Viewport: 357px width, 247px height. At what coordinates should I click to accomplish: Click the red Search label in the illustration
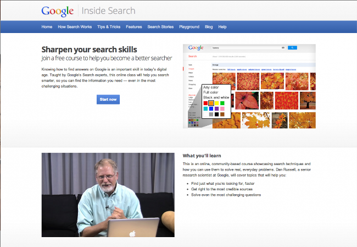(x=192, y=56)
